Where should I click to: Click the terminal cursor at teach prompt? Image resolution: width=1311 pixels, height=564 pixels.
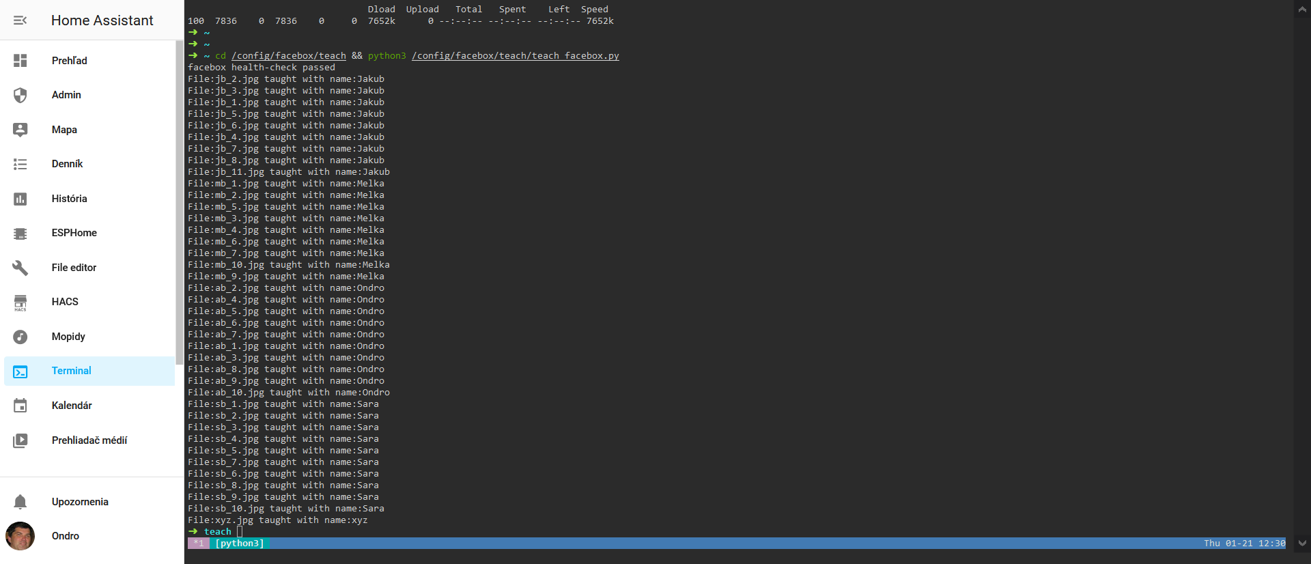[x=240, y=532]
